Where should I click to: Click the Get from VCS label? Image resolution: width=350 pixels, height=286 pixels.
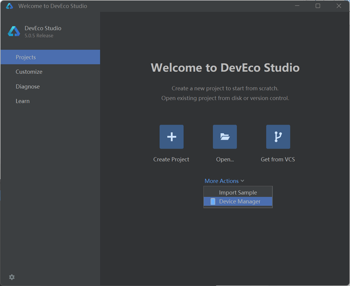278,159
